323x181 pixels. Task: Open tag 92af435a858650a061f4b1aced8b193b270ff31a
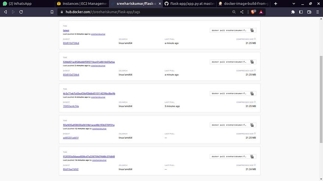click(89, 125)
